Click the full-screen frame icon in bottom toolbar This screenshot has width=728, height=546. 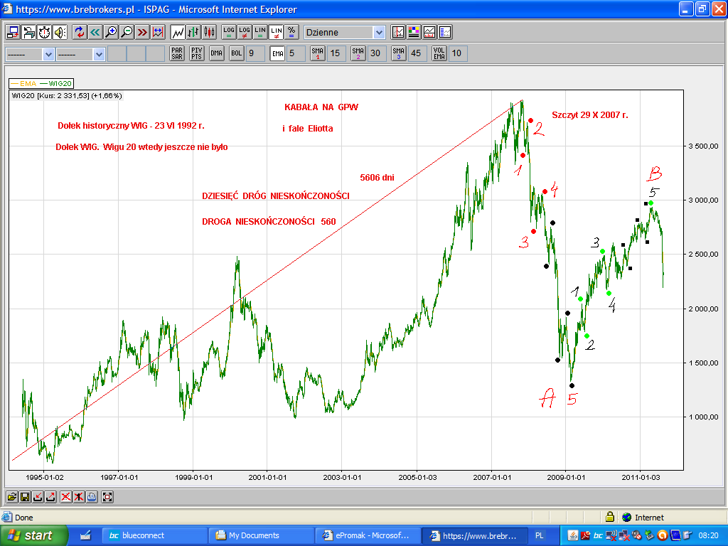[x=107, y=497]
